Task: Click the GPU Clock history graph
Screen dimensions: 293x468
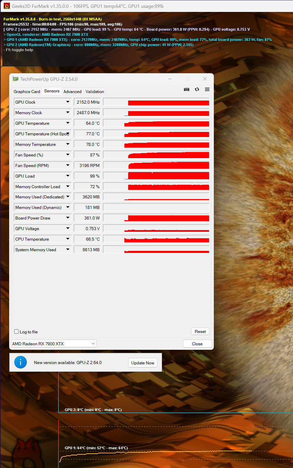Action: click(x=156, y=102)
